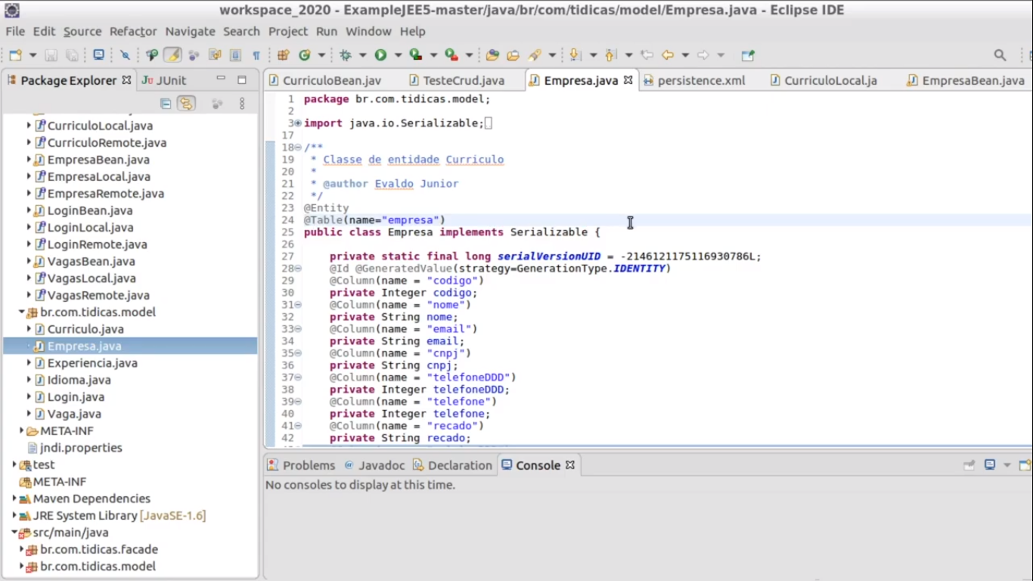The width and height of the screenshot is (1033, 581).
Task: Click the Open Console icon
Action: 1025,465
